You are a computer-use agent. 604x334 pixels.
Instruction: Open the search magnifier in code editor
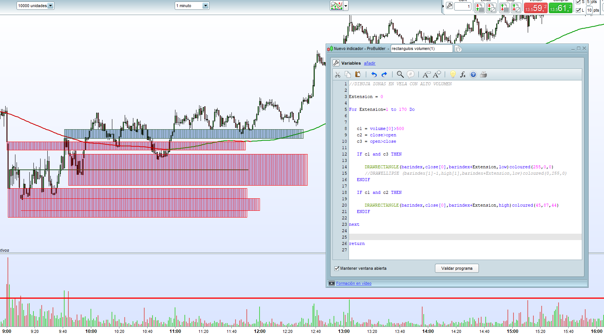coord(400,74)
